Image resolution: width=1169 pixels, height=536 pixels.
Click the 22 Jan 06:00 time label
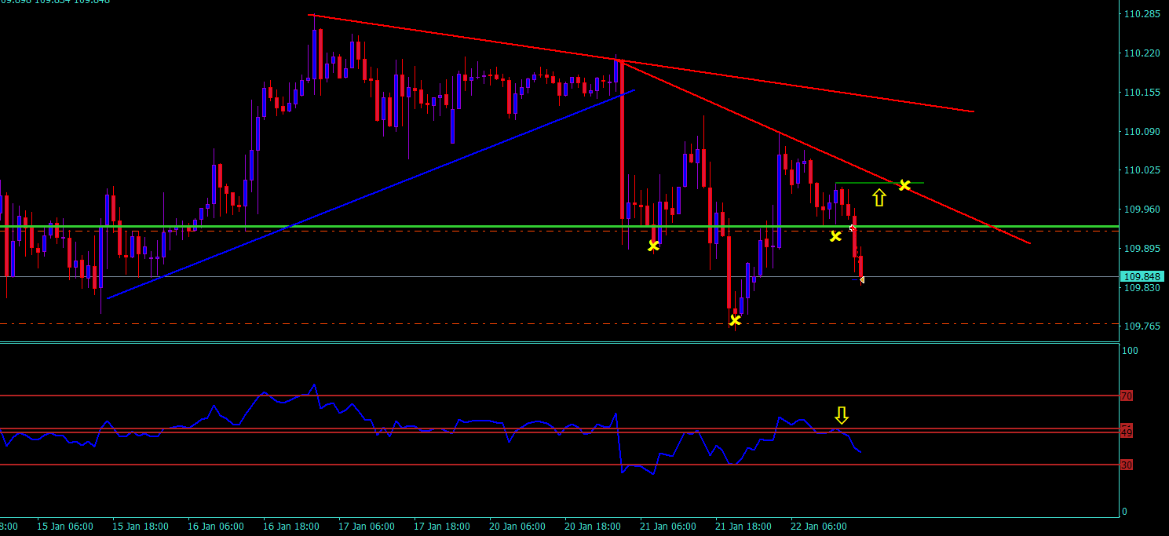(x=820, y=527)
